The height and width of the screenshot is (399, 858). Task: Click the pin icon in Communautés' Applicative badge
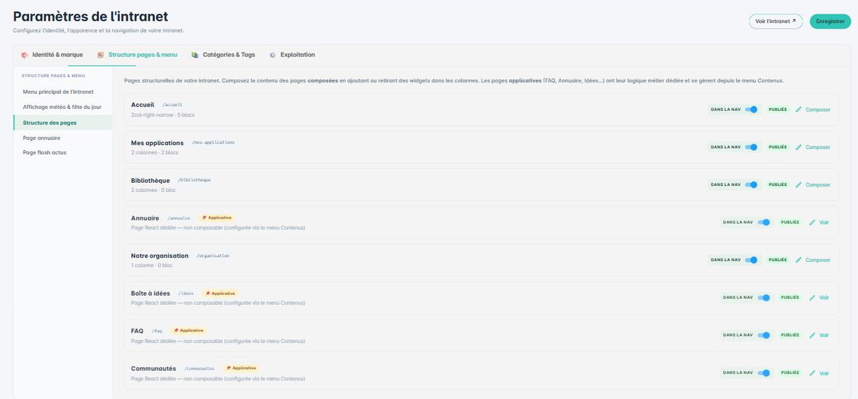click(x=229, y=368)
